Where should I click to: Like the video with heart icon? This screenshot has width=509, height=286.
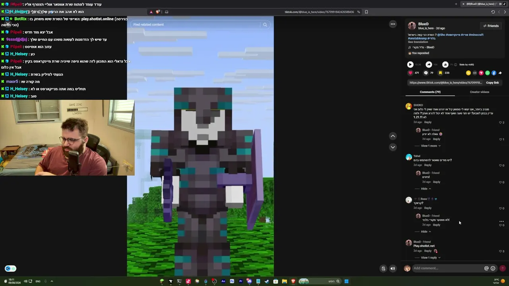[x=410, y=73]
